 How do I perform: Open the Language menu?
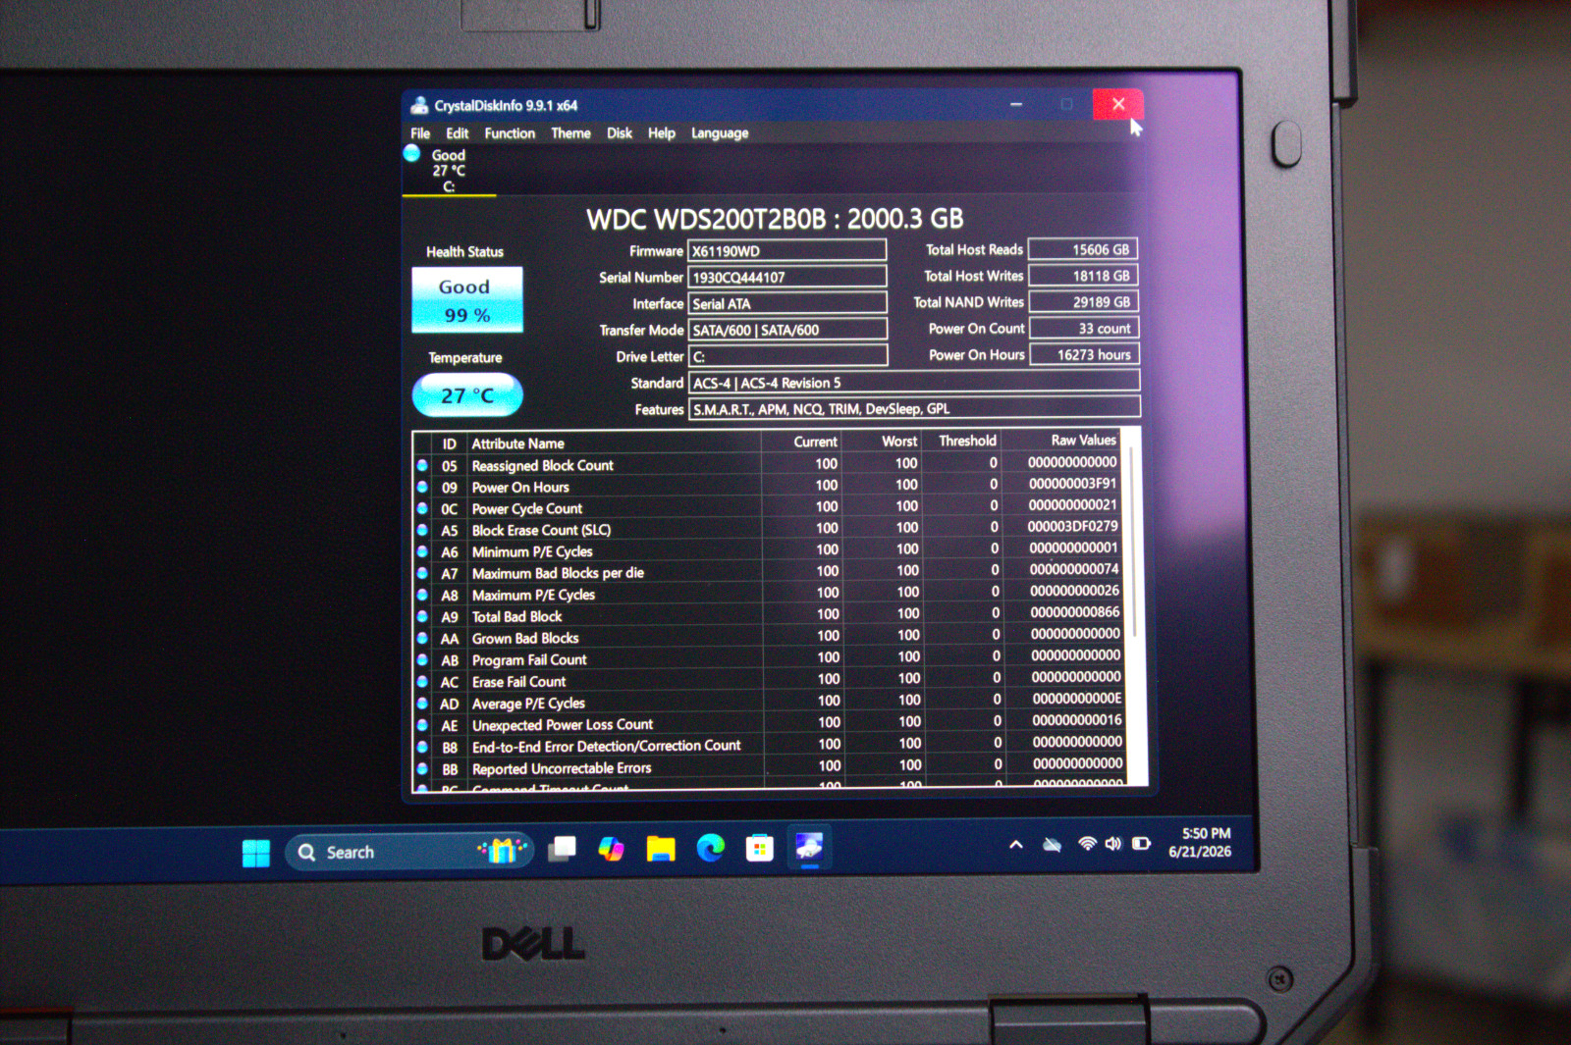(720, 133)
